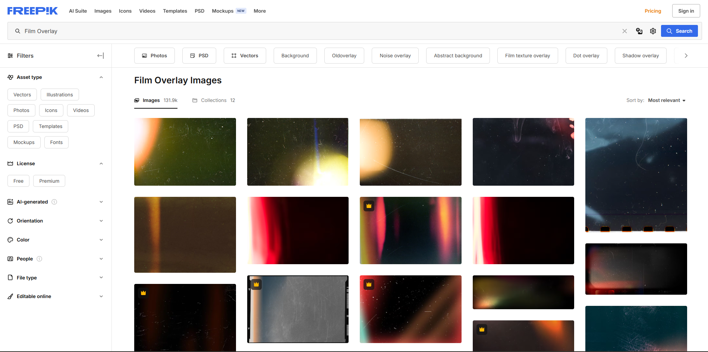Click the crown on the bottom orange-glow image
Screen dimensions: 708x352
pyautogui.click(x=482, y=329)
